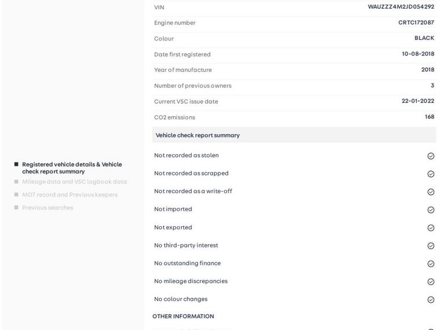Image resolution: width=440 pixels, height=330 pixels.
Task: Click the No third-party interest check icon
Action: (431, 246)
